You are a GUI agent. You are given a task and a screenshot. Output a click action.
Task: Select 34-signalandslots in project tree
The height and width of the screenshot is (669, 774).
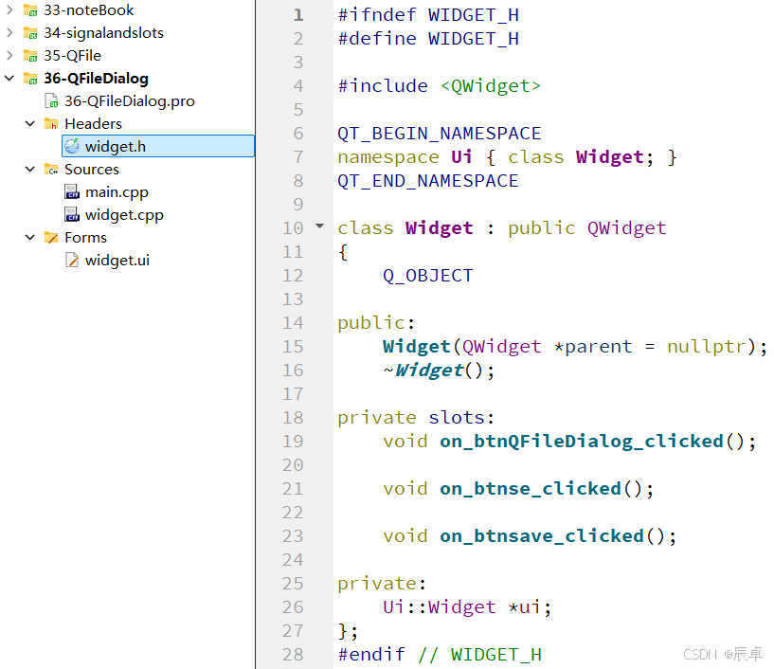point(103,32)
